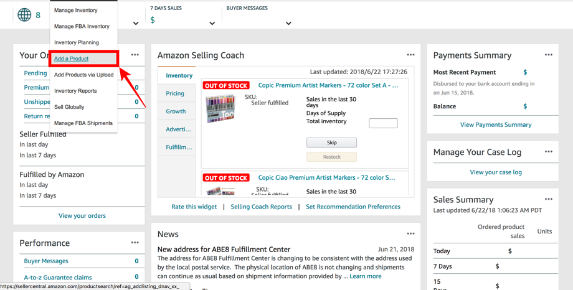Open Your Orders widget ellipsis menu
The width and height of the screenshot is (573, 290).
(x=135, y=55)
